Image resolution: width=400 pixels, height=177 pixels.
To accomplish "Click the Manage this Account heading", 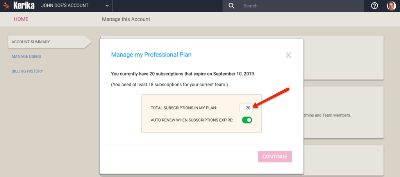I will [126, 19].
